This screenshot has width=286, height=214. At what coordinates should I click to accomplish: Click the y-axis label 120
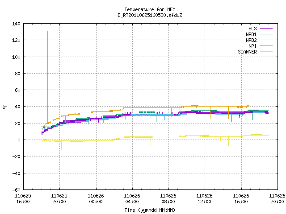click(x=16, y=40)
